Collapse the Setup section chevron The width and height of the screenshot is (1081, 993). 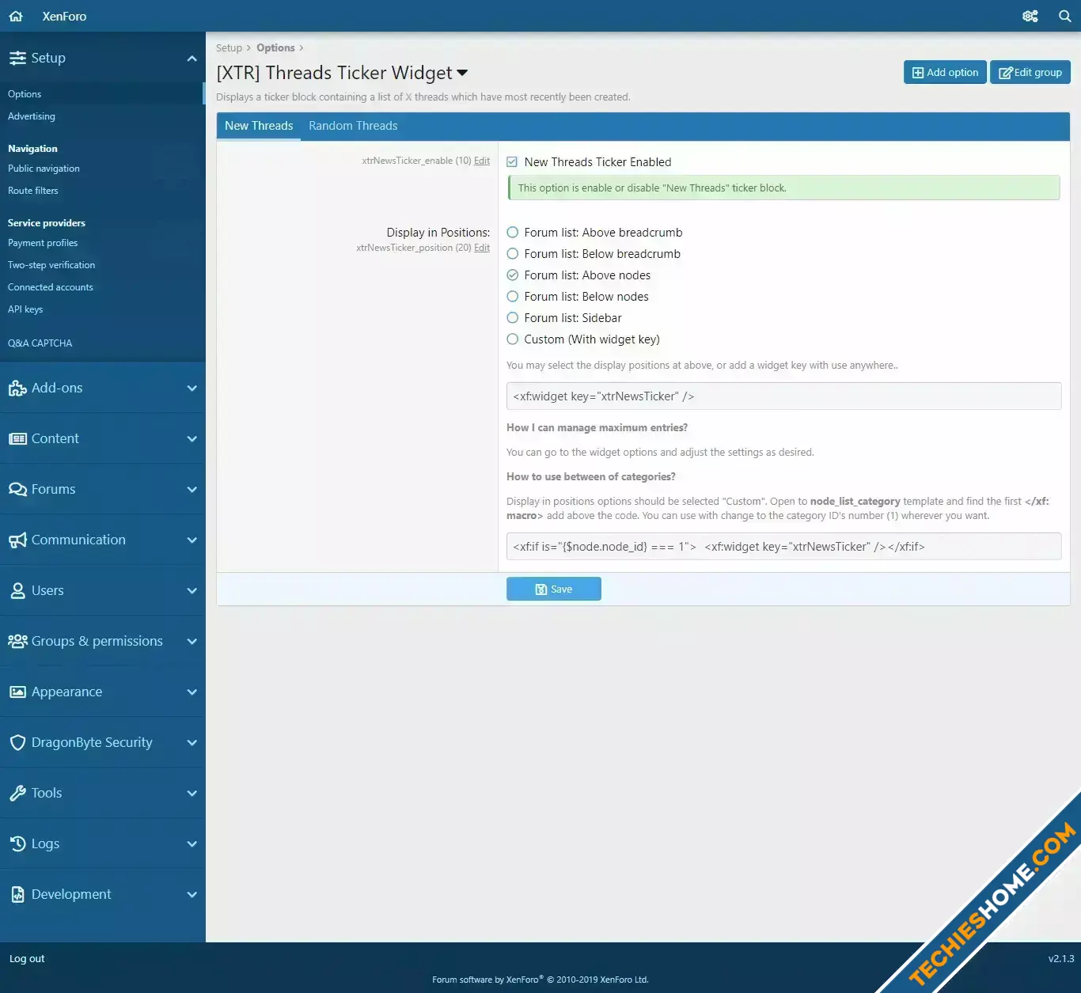click(192, 58)
